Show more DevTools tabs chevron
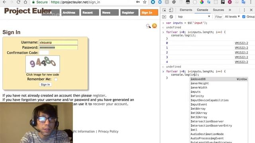The height and width of the screenshot is (143, 255). (x=230, y=10)
